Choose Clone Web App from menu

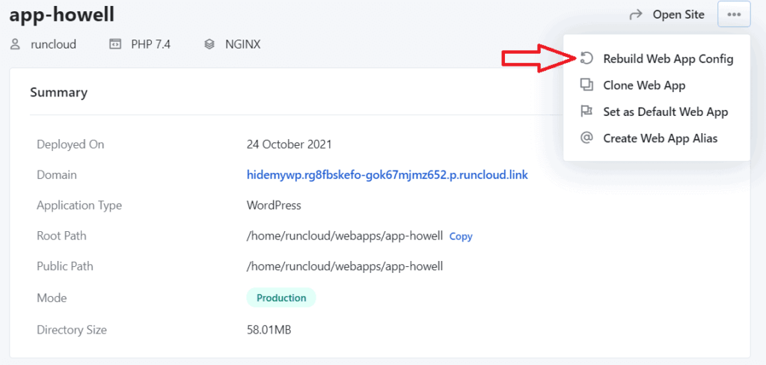click(644, 85)
